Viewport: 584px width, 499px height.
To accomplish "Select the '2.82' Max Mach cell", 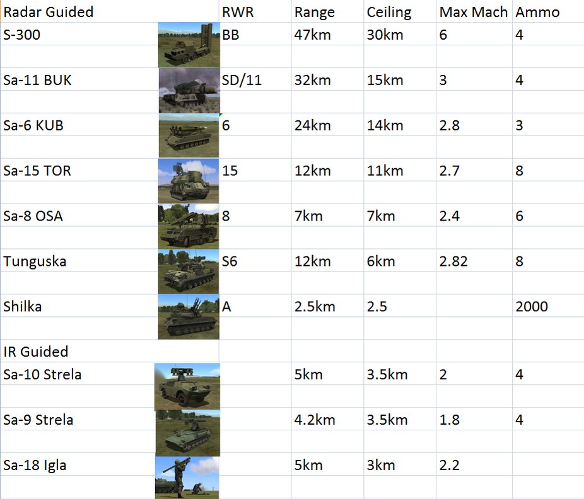I will click(x=474, y=261).
